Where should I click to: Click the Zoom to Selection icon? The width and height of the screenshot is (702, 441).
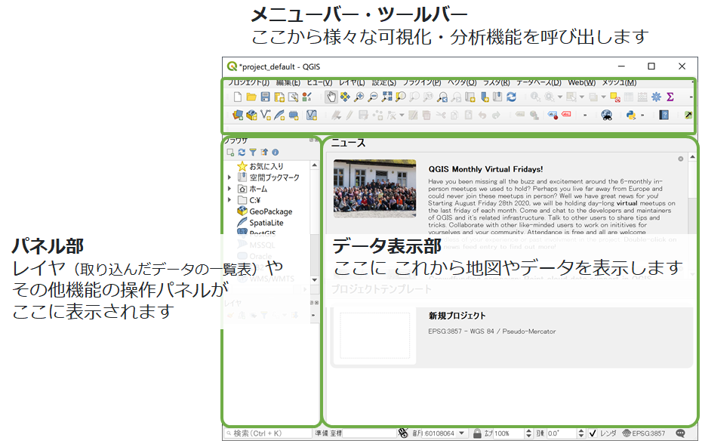coord(401,97)
